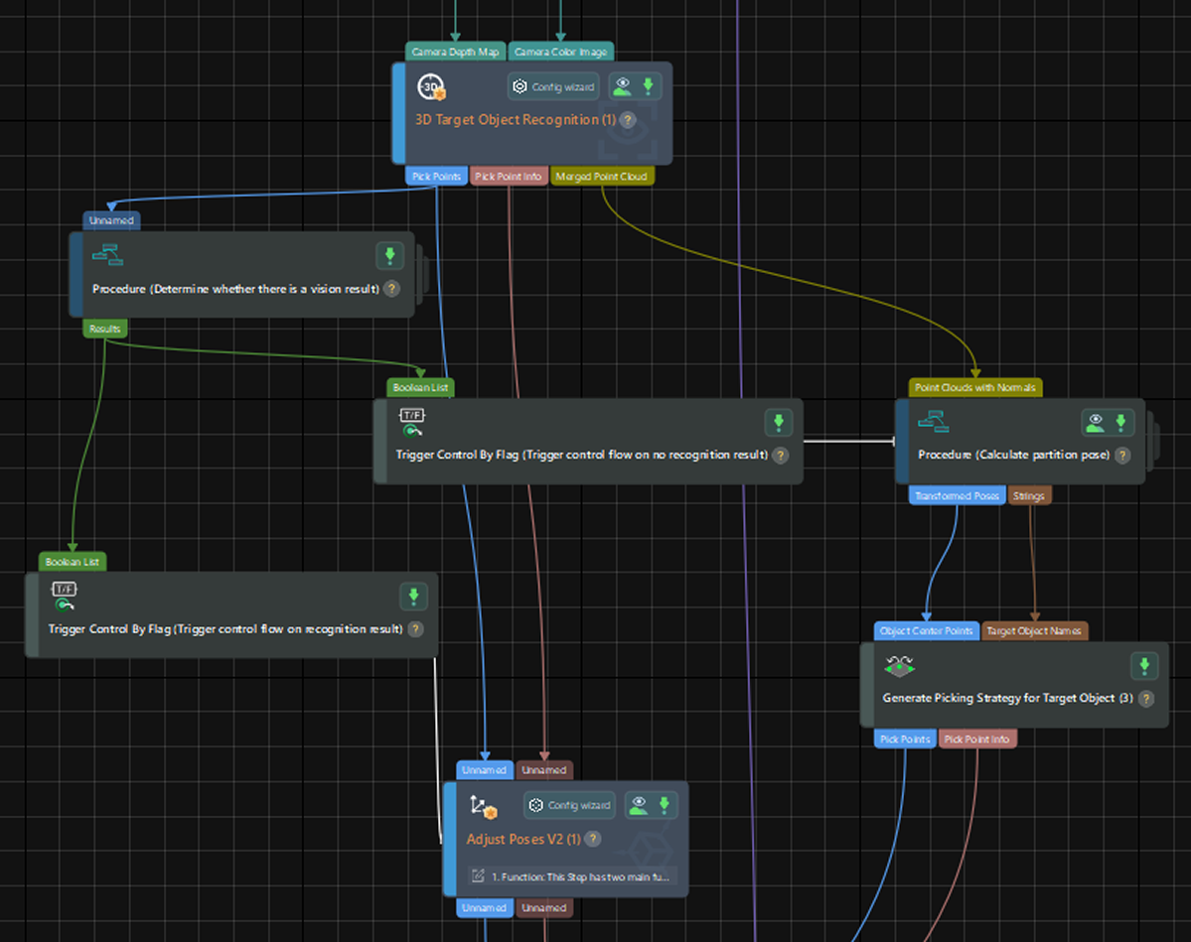Run the Determine whether vision result procedure
This screenshot has width=1191, height=942.
click(389, 256)
